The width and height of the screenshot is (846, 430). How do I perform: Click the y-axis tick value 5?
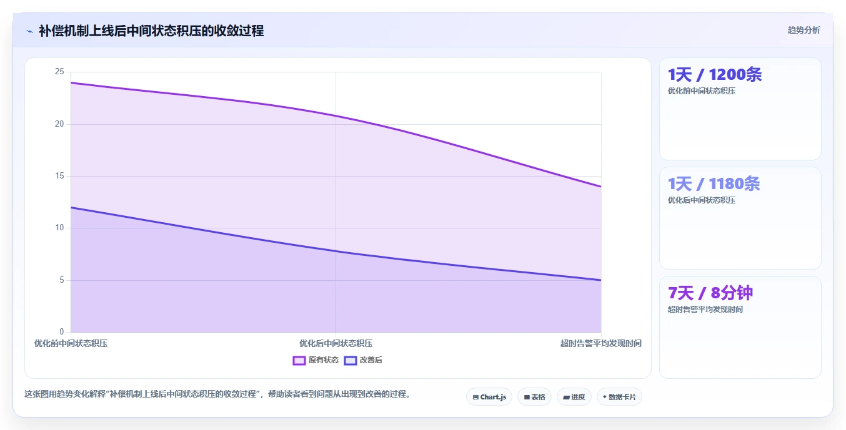click(x=61, y=280)
